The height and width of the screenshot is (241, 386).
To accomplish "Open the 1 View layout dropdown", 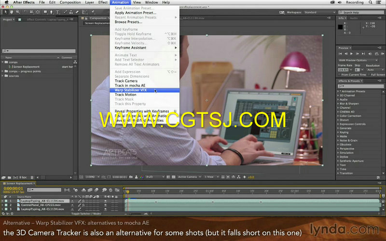I will 211,177.
